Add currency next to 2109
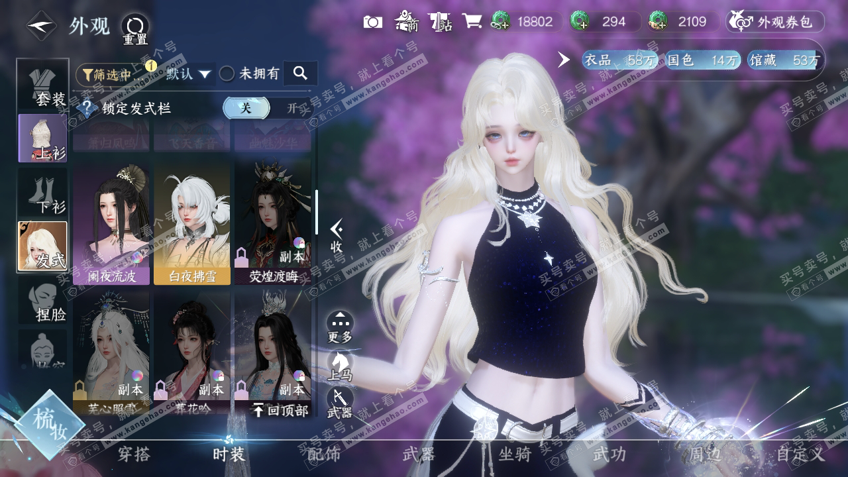 point(658,21)
